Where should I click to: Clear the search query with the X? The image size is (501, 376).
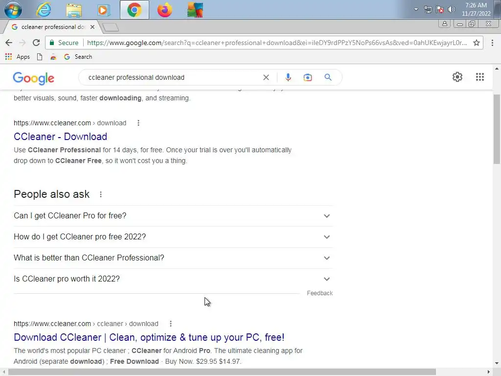point(266,77)
